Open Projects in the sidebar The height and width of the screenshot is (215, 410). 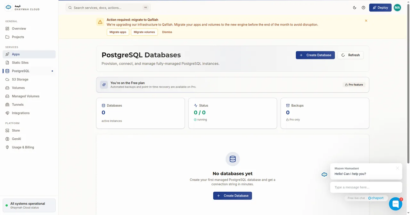pyautogui.click(x=29, y=37)
